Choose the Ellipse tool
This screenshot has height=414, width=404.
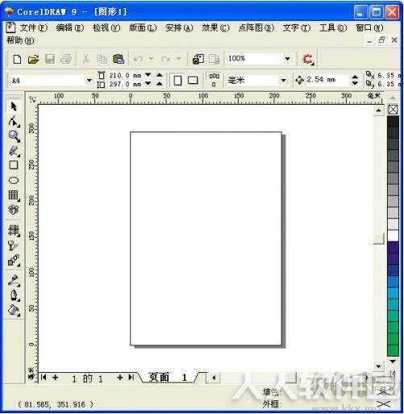(14, 180)
